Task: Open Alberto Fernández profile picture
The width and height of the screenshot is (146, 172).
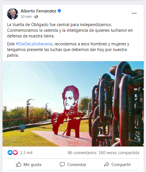Action: pos(13,14)
